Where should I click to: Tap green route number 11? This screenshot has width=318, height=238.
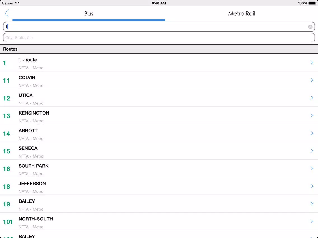tap(6, 81)
